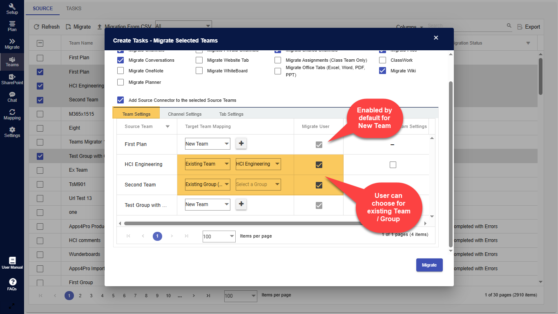Open Mapping in the sidebar
Screen dimensions: 558x314
(12, 114)
